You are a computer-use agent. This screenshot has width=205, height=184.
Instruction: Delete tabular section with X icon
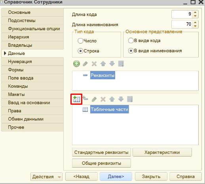tap(103, 99)
